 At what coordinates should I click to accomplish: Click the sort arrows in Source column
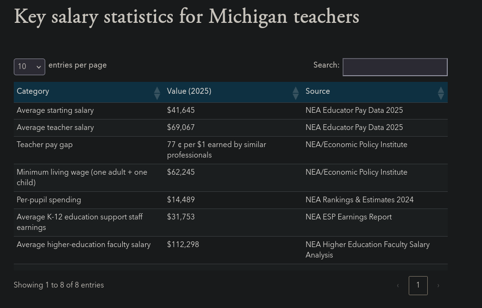click(441, 93)
